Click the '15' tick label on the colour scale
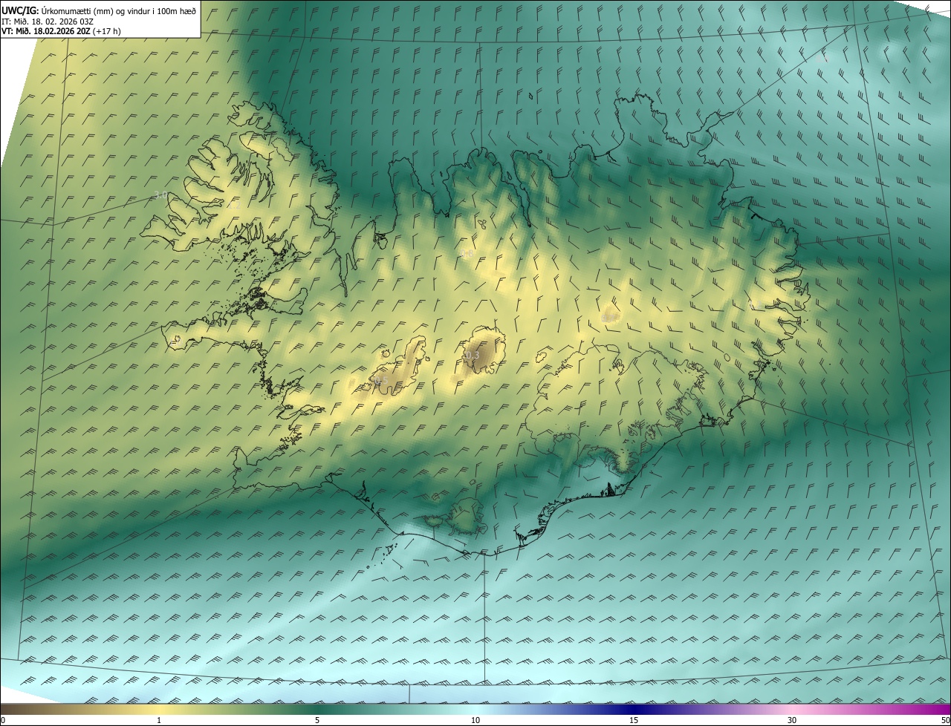Viewport: 951px width, 726px height. 634,720
